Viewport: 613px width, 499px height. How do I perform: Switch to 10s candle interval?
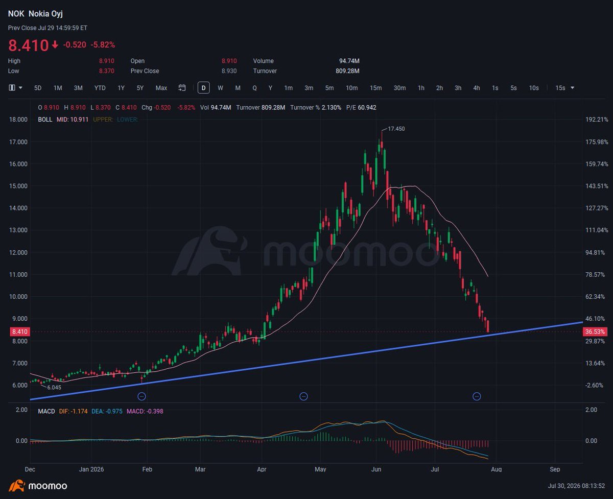534,88
